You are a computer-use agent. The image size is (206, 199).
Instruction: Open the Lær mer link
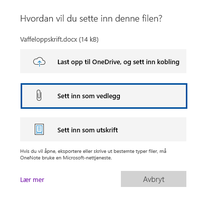coord(32,179)
